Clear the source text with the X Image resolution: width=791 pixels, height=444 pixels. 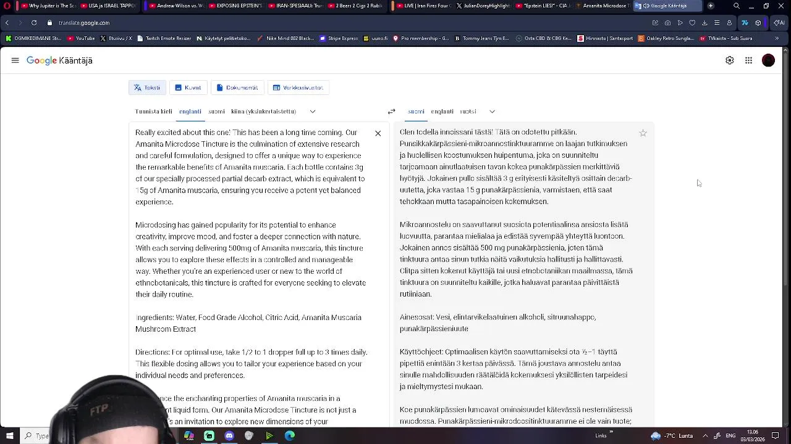[378, 133]
